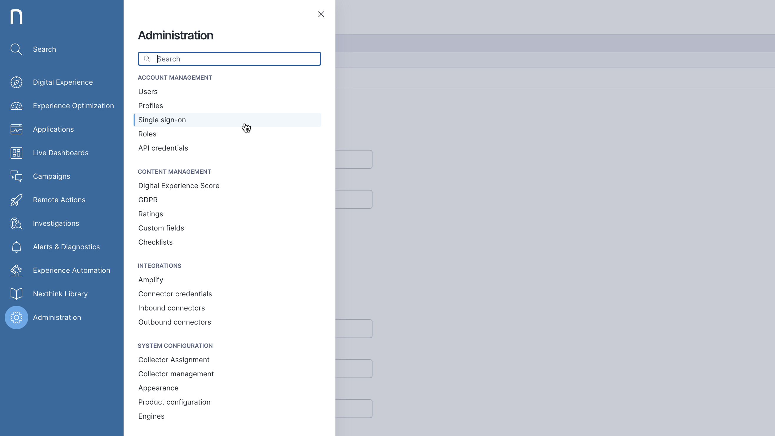
Task: Open Outbound connectors page
Action: pos(174,322)
